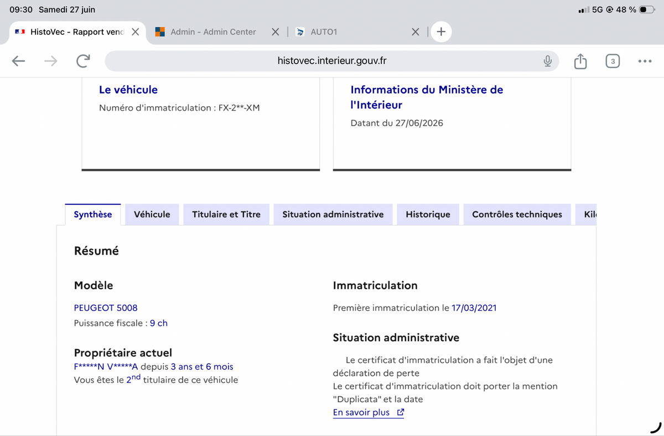
Task: Tap the microphone icon in address bar
Action: coord(547,61)
